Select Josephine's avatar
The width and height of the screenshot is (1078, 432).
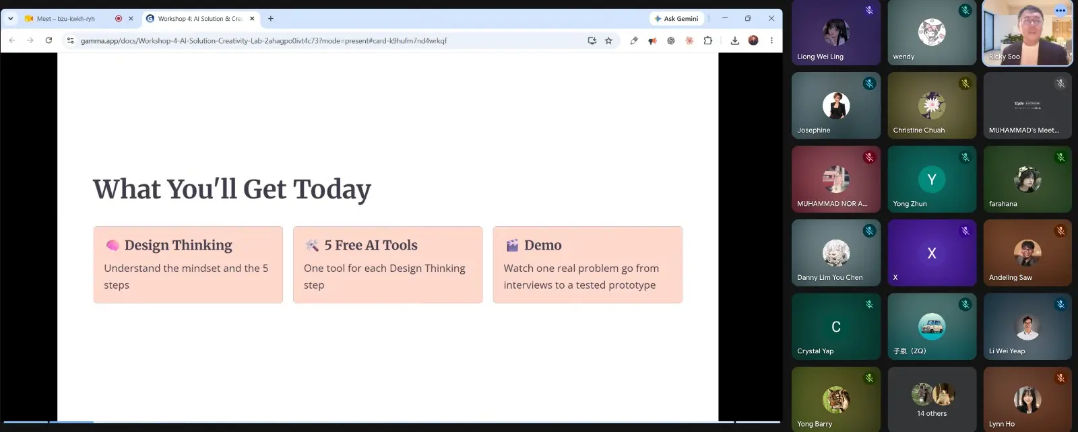pos(836,106)
